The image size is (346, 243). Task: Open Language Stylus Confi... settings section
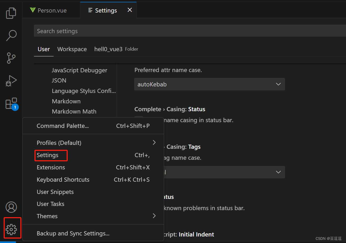point(84,91)
